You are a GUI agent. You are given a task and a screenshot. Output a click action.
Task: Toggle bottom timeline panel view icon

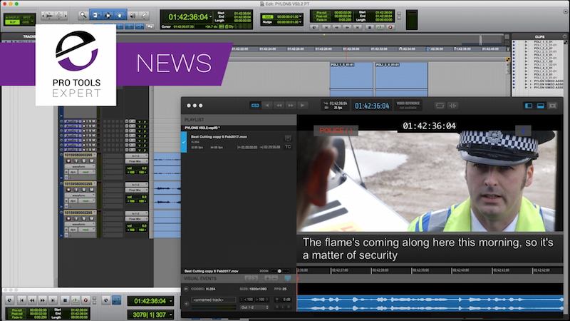click(x=541, y=106)
